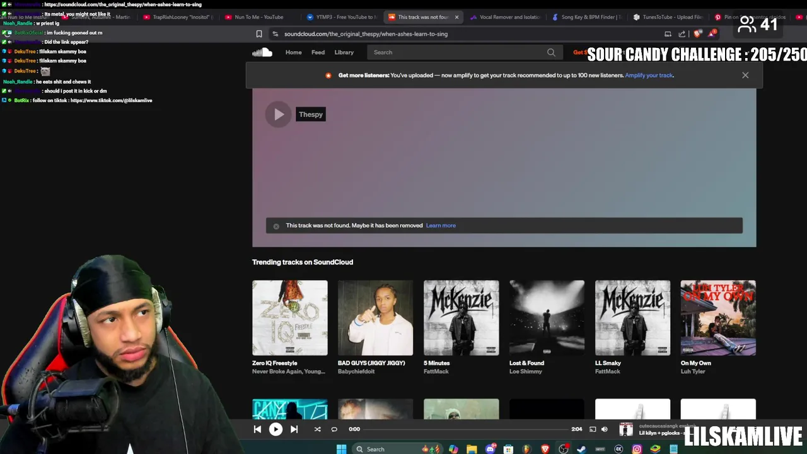807x454 pixels.
Task: Open the 5 Minutes track cover
Action: pyautogui.click(x=461, y=318)
